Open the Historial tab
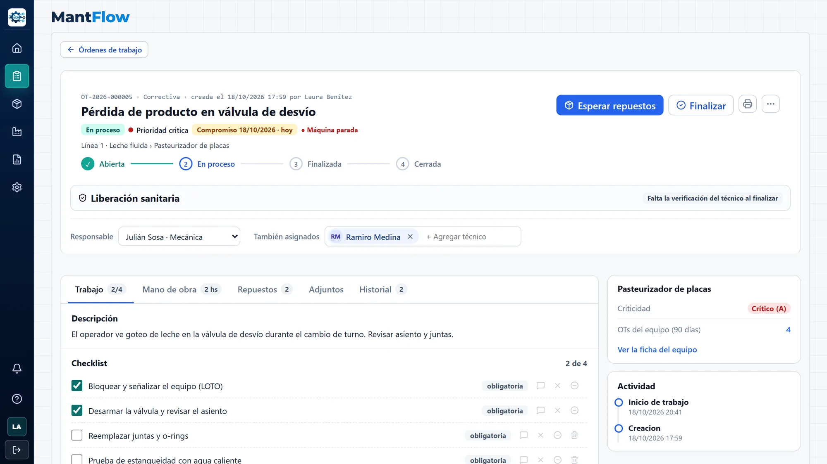This screenshot has width=827, height=464. click(382, 290)
